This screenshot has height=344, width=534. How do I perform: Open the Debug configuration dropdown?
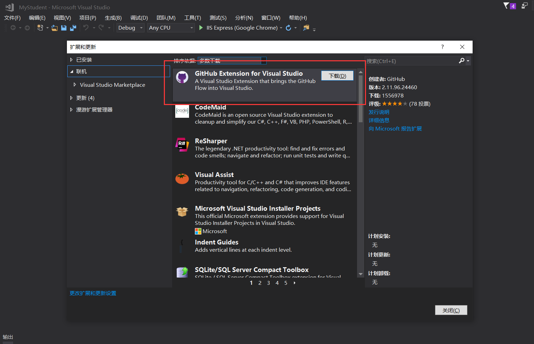coord(130,28)
